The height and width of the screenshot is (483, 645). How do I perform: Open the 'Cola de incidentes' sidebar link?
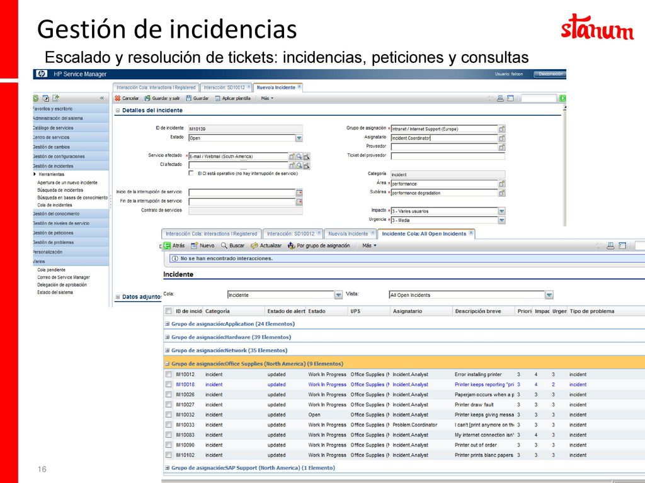point(55,205)
